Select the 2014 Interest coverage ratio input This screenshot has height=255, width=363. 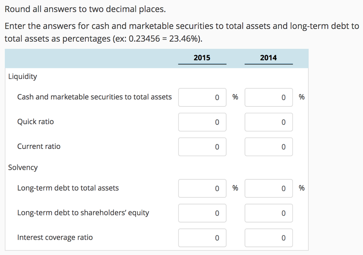pyautogui.click(x=268, y=238)
